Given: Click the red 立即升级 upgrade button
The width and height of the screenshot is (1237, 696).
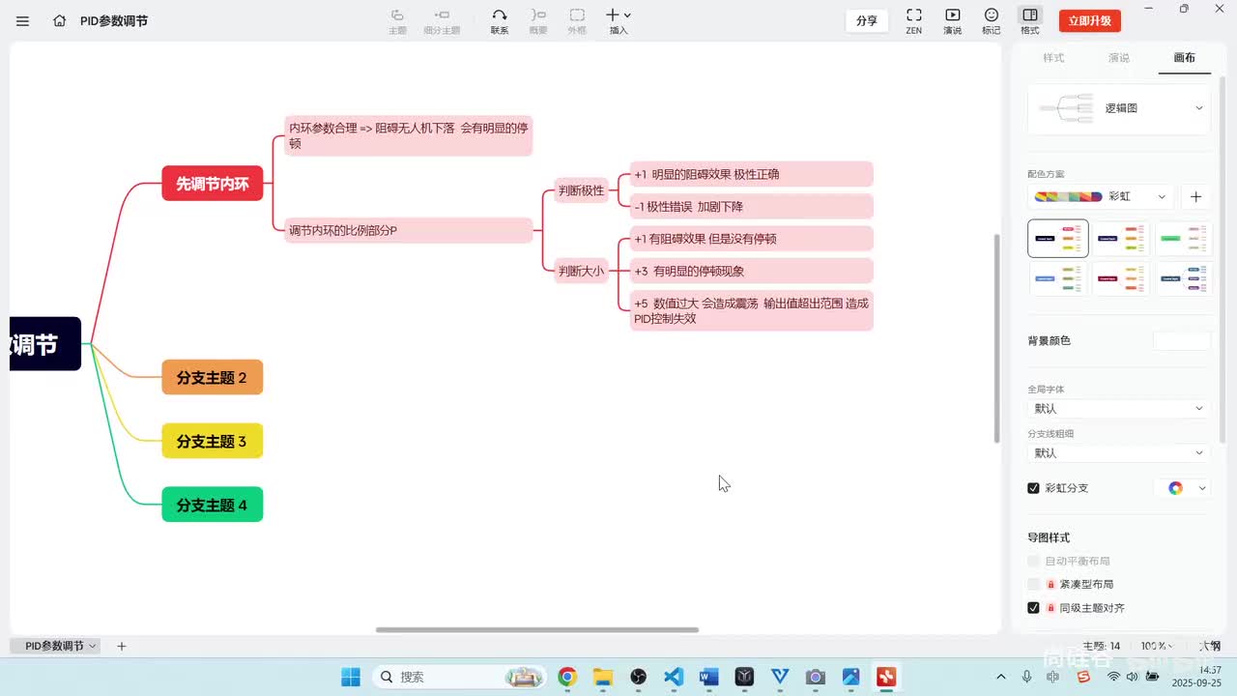Looking at the screenshot, I should (x=1090, y=20).
